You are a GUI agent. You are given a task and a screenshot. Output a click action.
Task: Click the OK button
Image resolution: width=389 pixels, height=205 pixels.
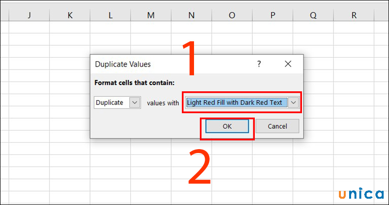(x=227, y=126)
